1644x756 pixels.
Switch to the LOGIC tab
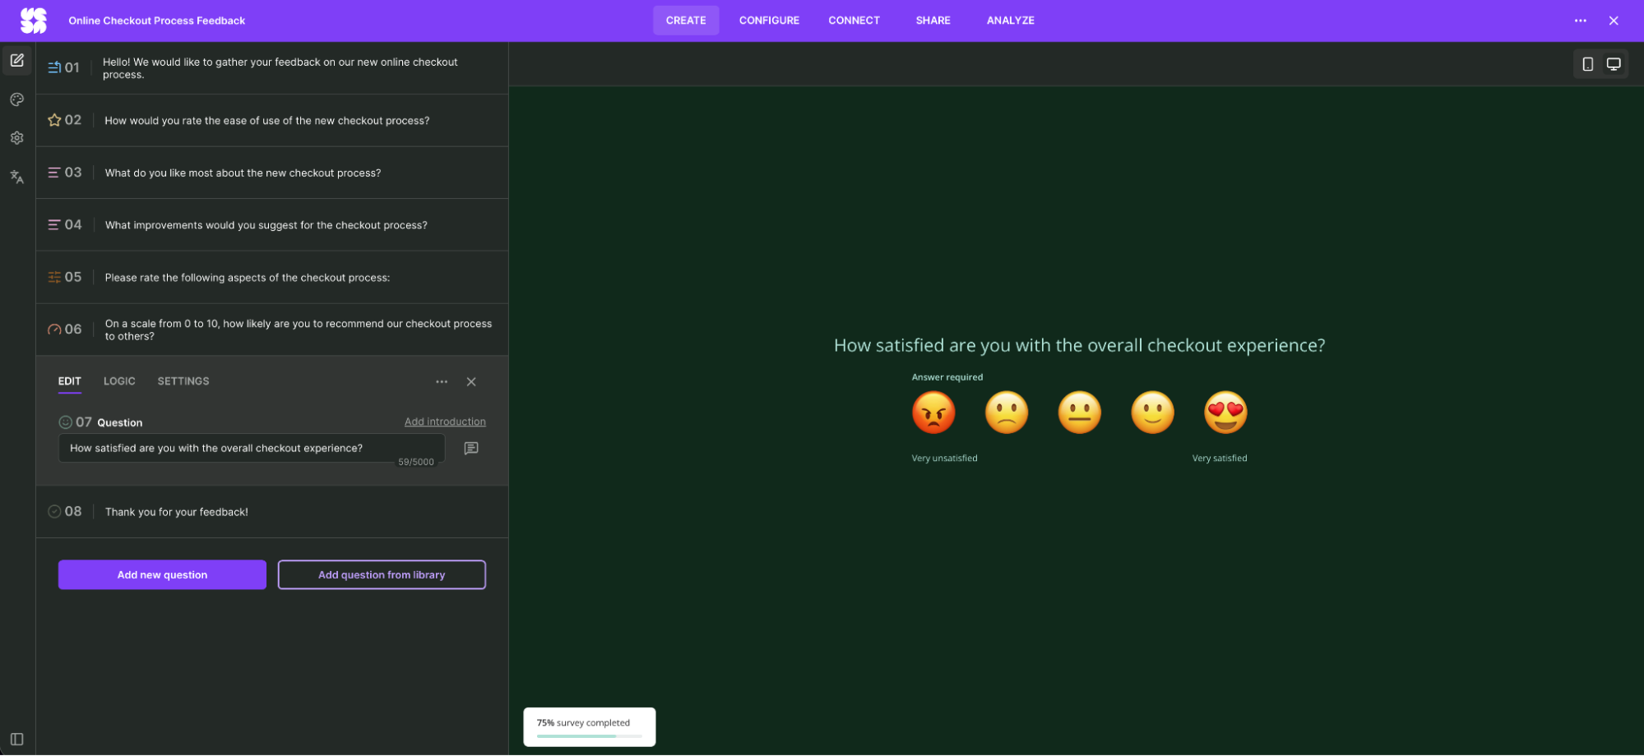click(119, 380)
